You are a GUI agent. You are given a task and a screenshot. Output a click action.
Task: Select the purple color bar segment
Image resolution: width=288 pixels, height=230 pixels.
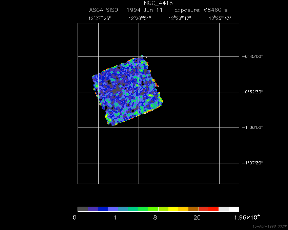click(93, 209)
